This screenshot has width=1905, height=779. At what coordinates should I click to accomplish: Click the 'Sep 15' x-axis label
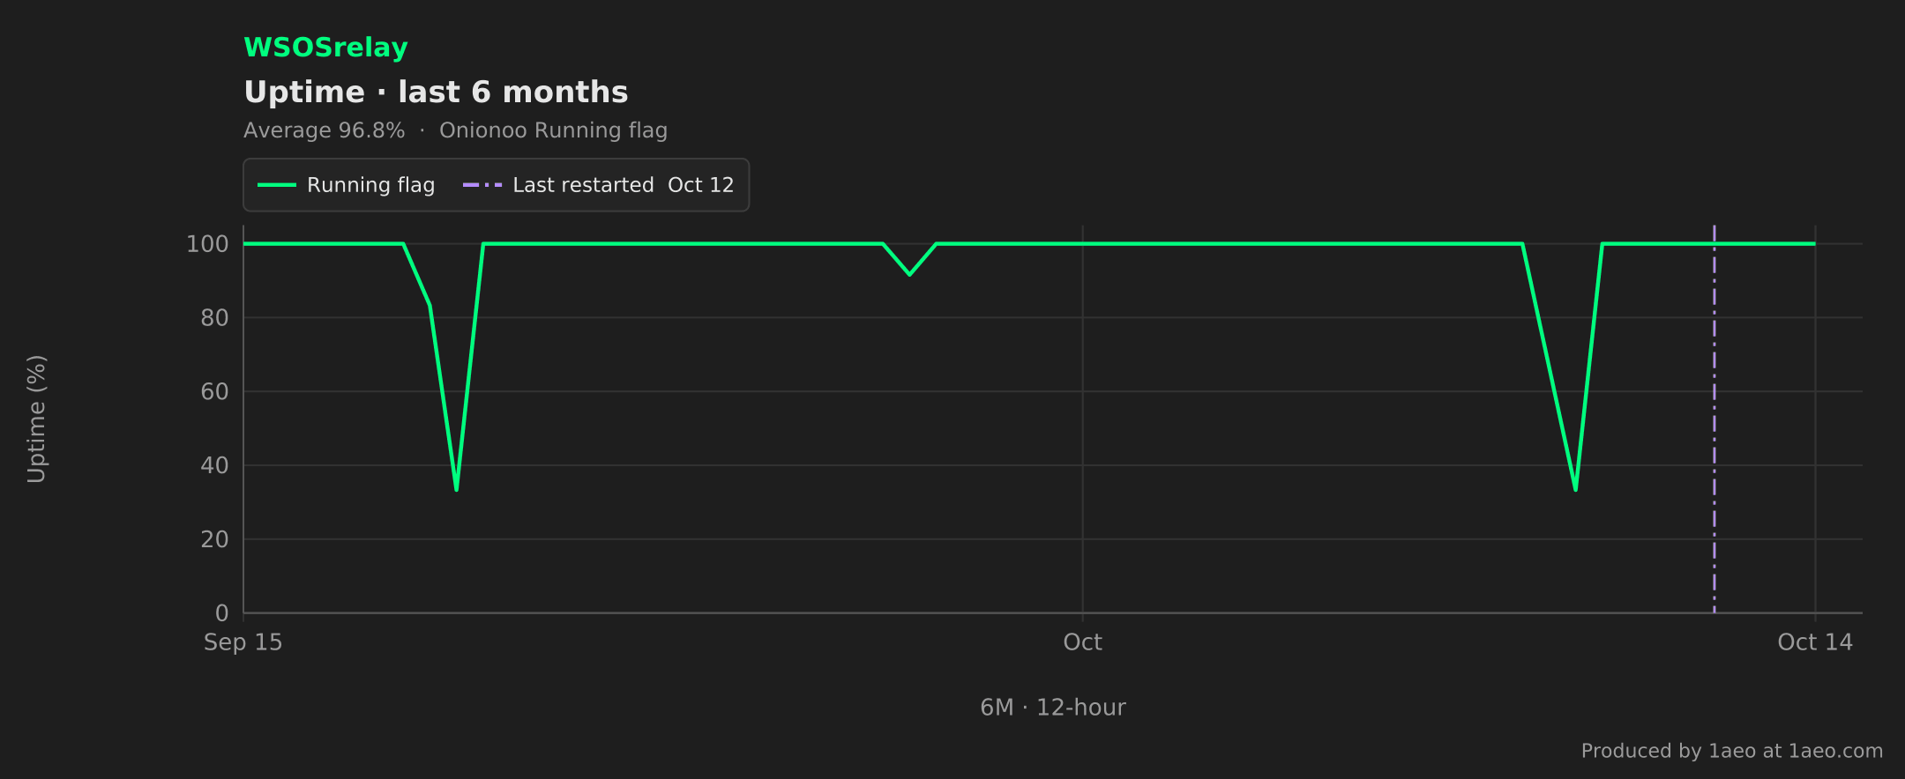point(243,642)
